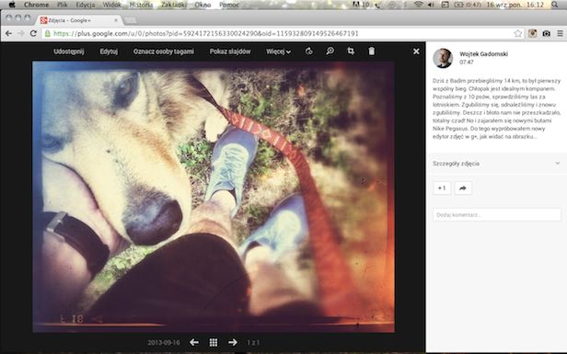Click the date 2013-09-16 below the photo
Screen dimensions: 567x354
[x=164, y=342]
